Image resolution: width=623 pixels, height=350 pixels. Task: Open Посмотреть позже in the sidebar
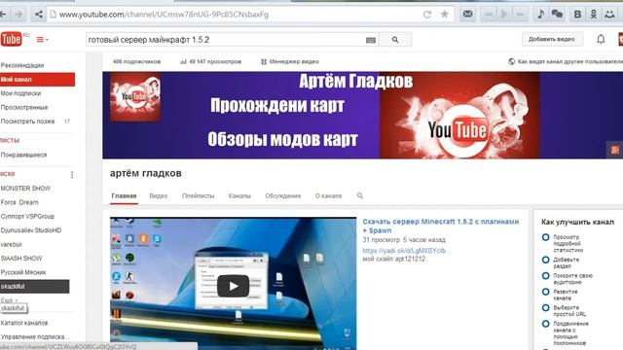(27, 121)
